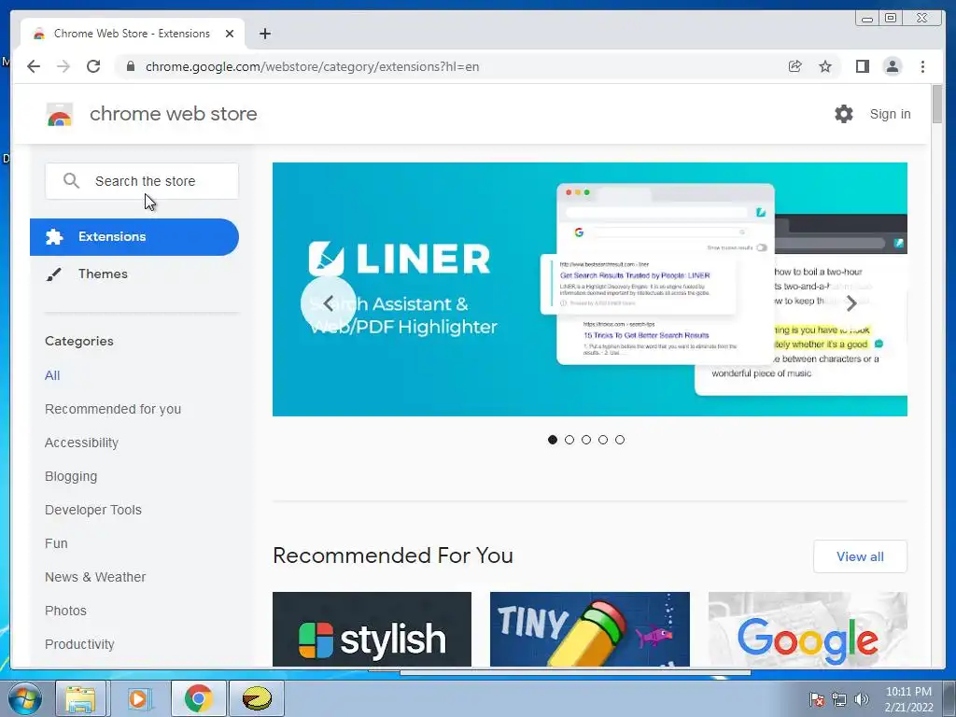Open the Action Center flag icon
956x717 pixels.
(816, 699)
